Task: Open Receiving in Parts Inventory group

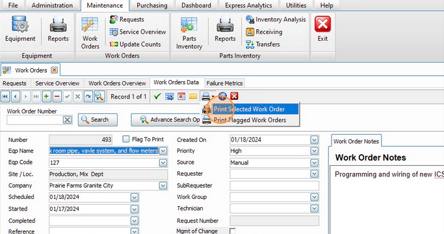Action: click(x=264, y=32)
